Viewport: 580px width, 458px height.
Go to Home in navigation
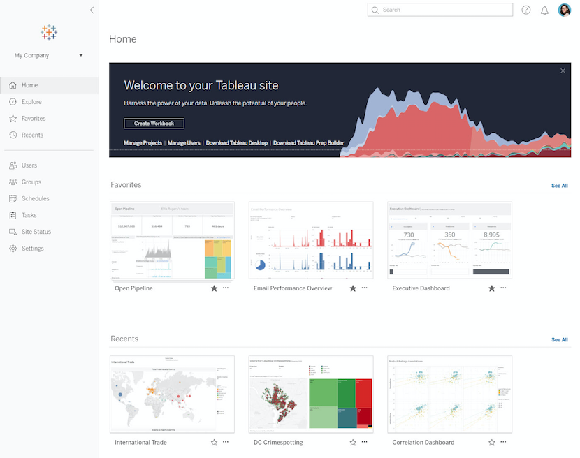pos(49,85)
